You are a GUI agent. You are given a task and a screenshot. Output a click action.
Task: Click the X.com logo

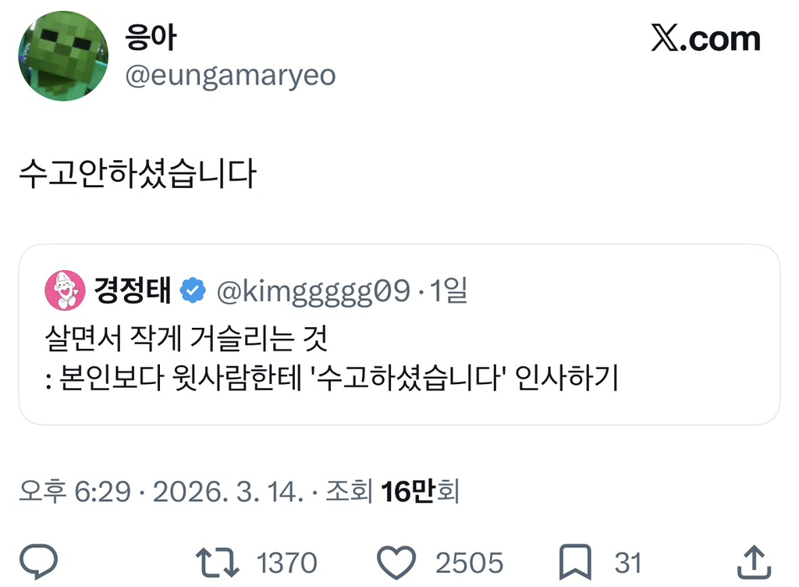click(x=705, y=39)
